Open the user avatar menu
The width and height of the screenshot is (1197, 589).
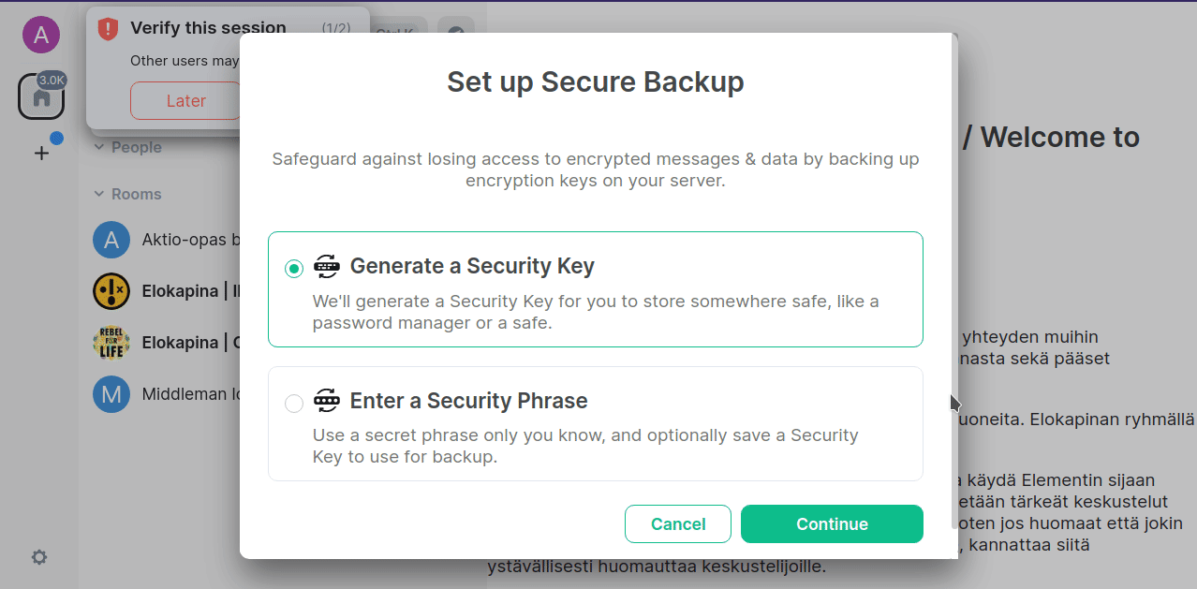click(40, 35)
